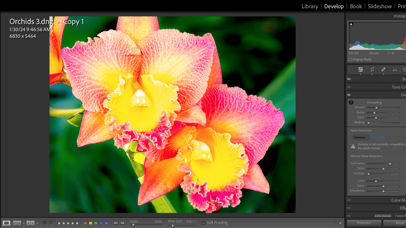Viewport: 406px width, 228px height.
Task: Switch to the Slideshow module
Action: click(x=380, y=6)
